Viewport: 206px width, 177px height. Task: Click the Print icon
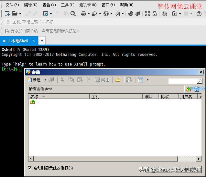click(83, 14)
